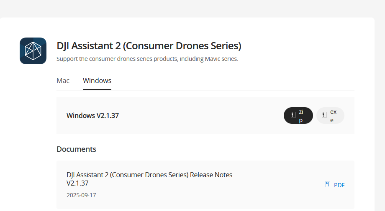
Task: Download the Windows zip package
Action: (298, 116)
